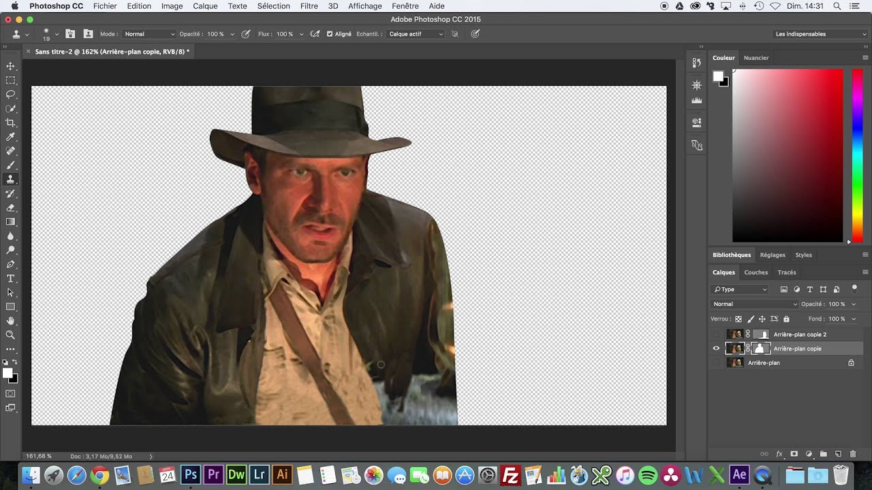872x490 pixels.
Task: Select the Gradient tool
Action: 10,222
